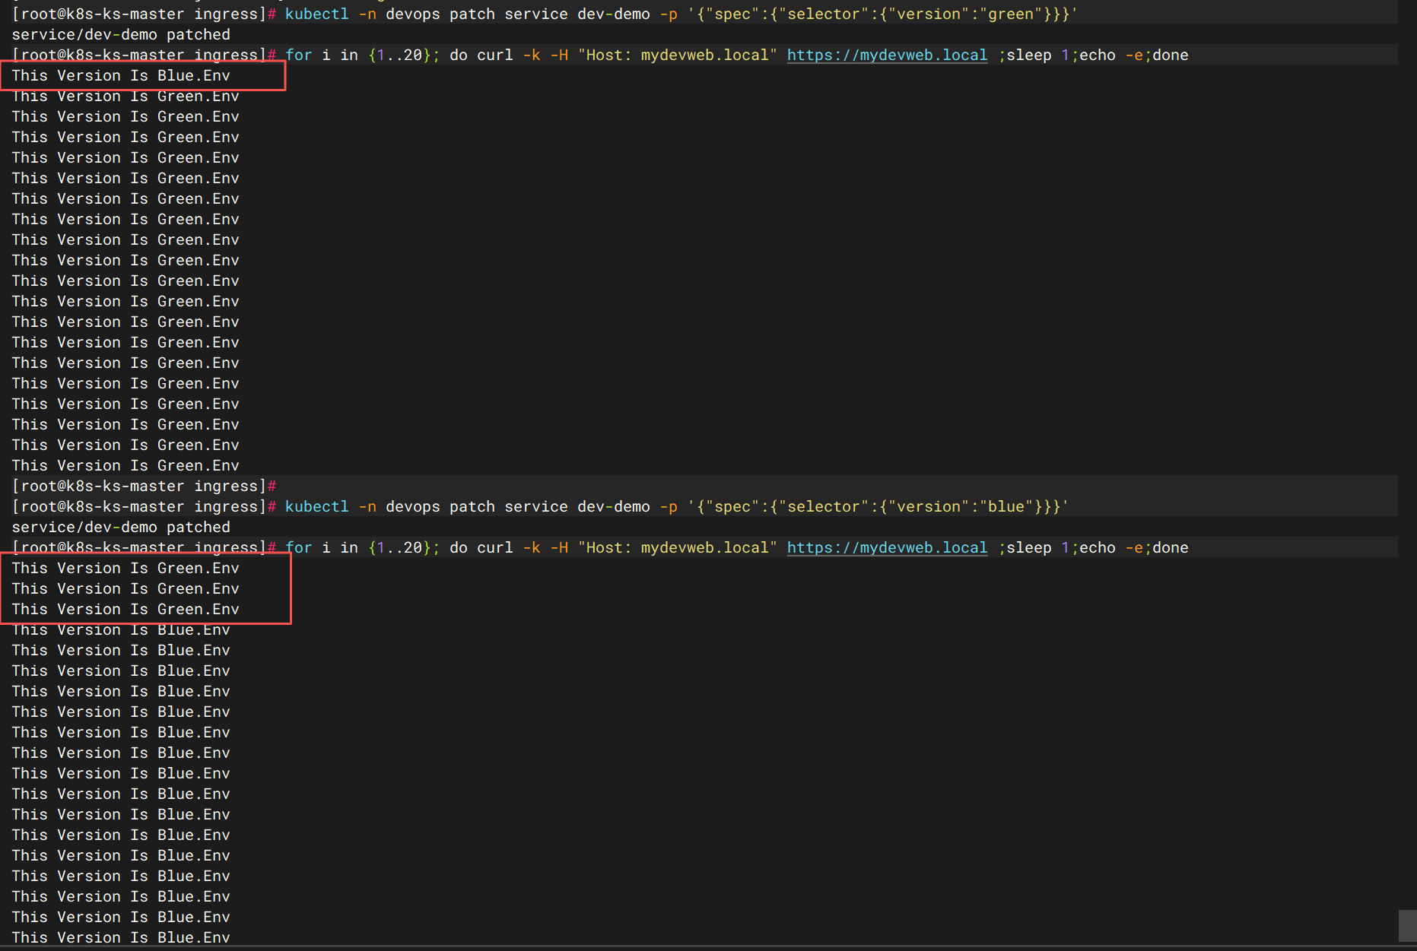1417x951 pixels.
Task: Open the mydevweb.local link in second curl loop
Action: click(887, 547)
